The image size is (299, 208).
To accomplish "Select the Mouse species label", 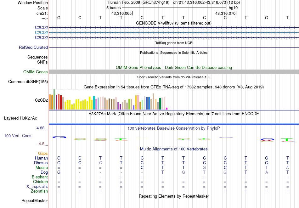I will [x=42, y=168].
